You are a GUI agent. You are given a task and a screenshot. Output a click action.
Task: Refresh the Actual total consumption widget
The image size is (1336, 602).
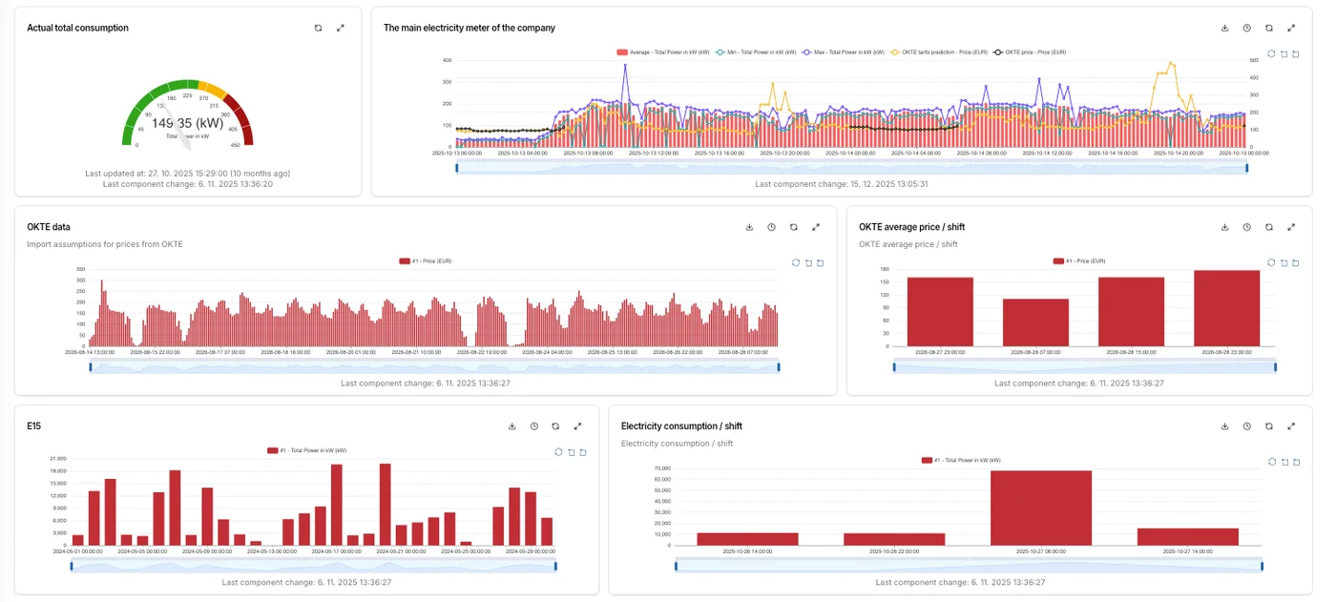pyautogui.click(x=319, y=28)
